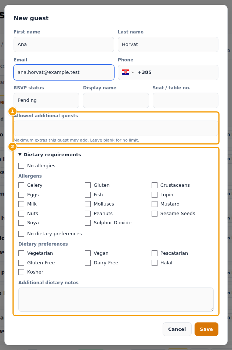Screen dimensions: 232x350
Task: Open the RSVP status Pending dropdown
Action: (x=46, y=100)
